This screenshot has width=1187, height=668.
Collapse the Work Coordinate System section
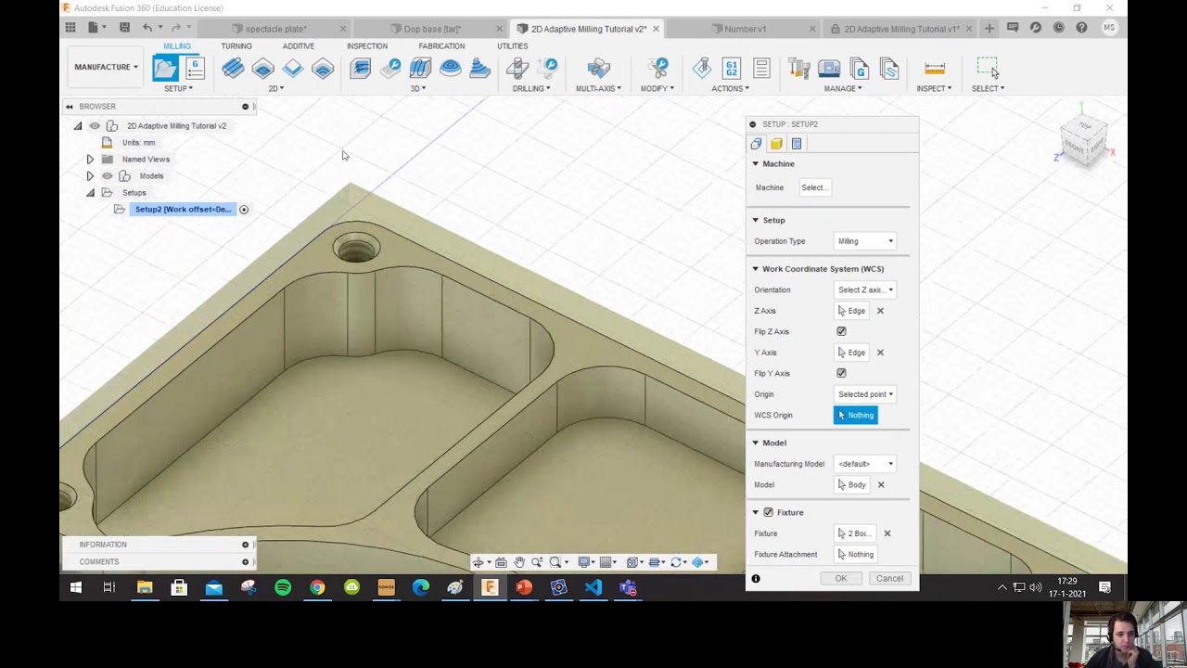click(756, 269)
